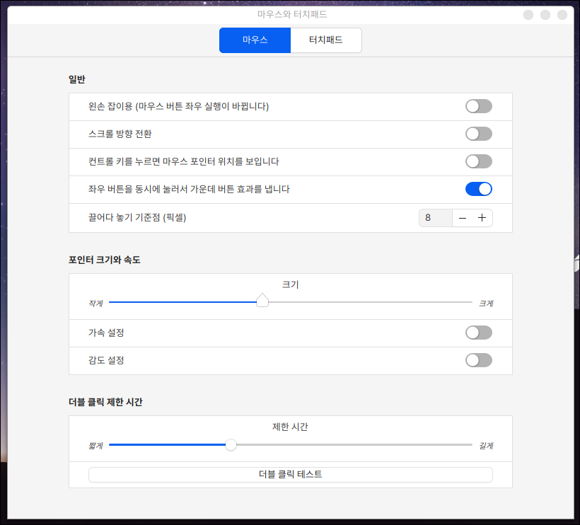580x525 pixels.
Task: Increase drag threshold with the plus button
Action: point(482,218)
